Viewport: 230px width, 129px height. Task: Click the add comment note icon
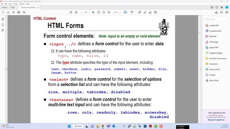pyautogui.click(x=139, y=13)
